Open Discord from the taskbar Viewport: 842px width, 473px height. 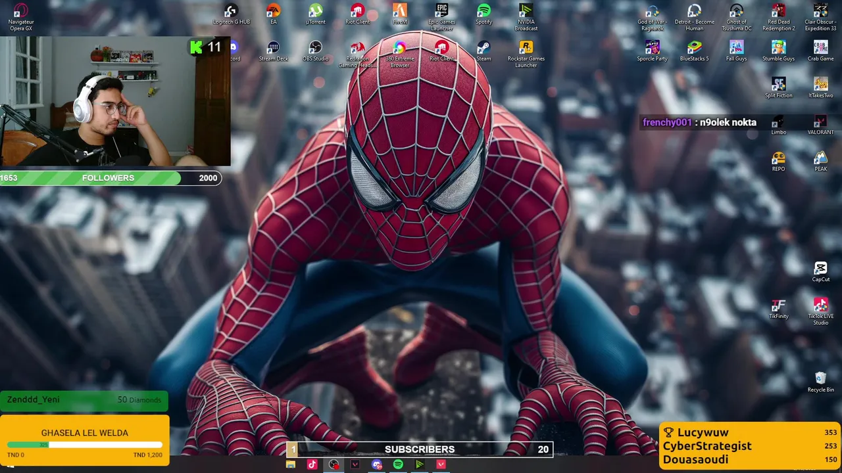click(x=377, y=464)
